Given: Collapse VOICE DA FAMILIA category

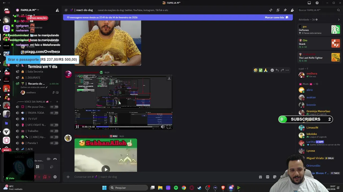Looking at the screenshot, I should [34, 102].
